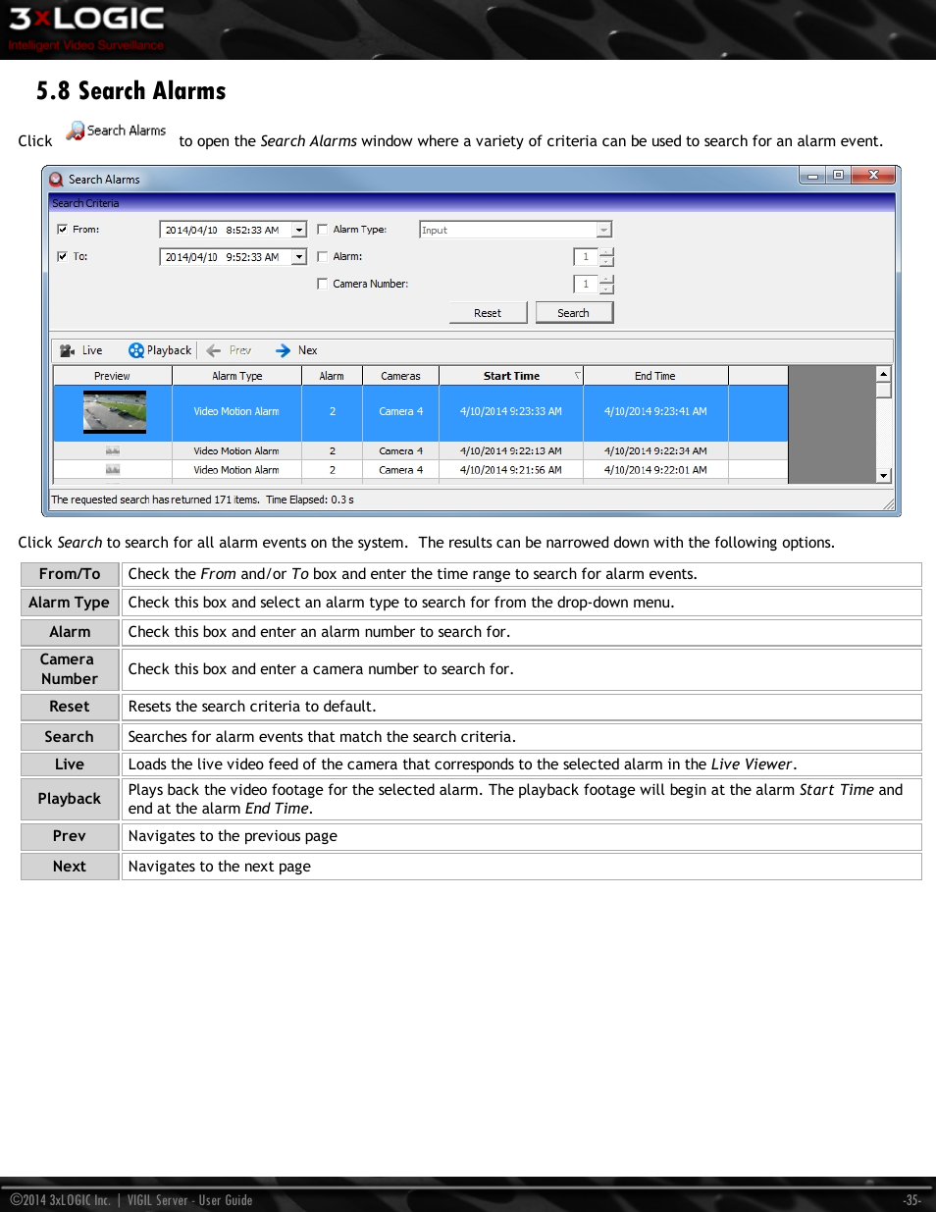Sort by Start Time column header
Image resolution: width=936 pixels, height=1212 pixels.
511,376
